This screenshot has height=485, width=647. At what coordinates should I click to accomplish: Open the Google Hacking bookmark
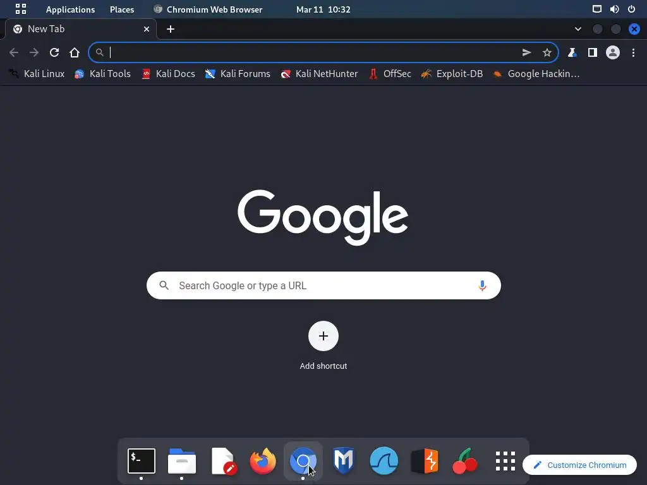(536, 74)
